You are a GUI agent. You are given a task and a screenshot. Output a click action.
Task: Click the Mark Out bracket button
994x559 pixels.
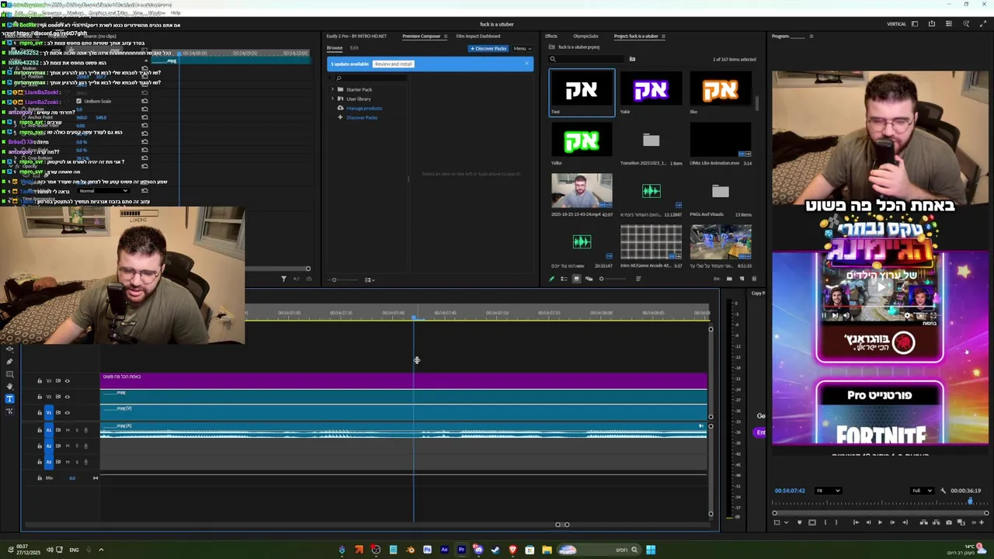tap(836, 523)
